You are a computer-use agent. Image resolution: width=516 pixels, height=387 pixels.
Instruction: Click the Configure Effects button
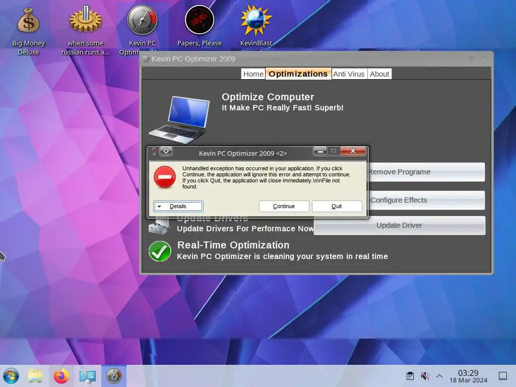[x=426, y=200]
